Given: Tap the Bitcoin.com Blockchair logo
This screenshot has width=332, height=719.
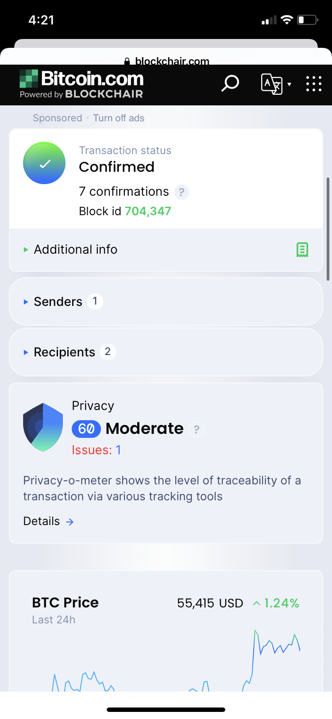Looking at the screenshot, I should (x=82, y=83).
